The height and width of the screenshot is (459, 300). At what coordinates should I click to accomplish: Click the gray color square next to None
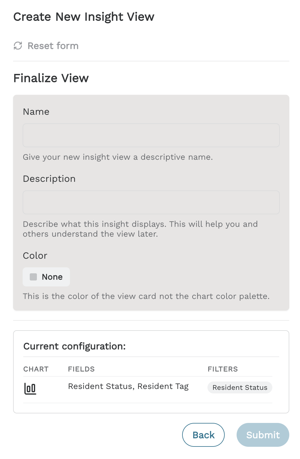33,277
